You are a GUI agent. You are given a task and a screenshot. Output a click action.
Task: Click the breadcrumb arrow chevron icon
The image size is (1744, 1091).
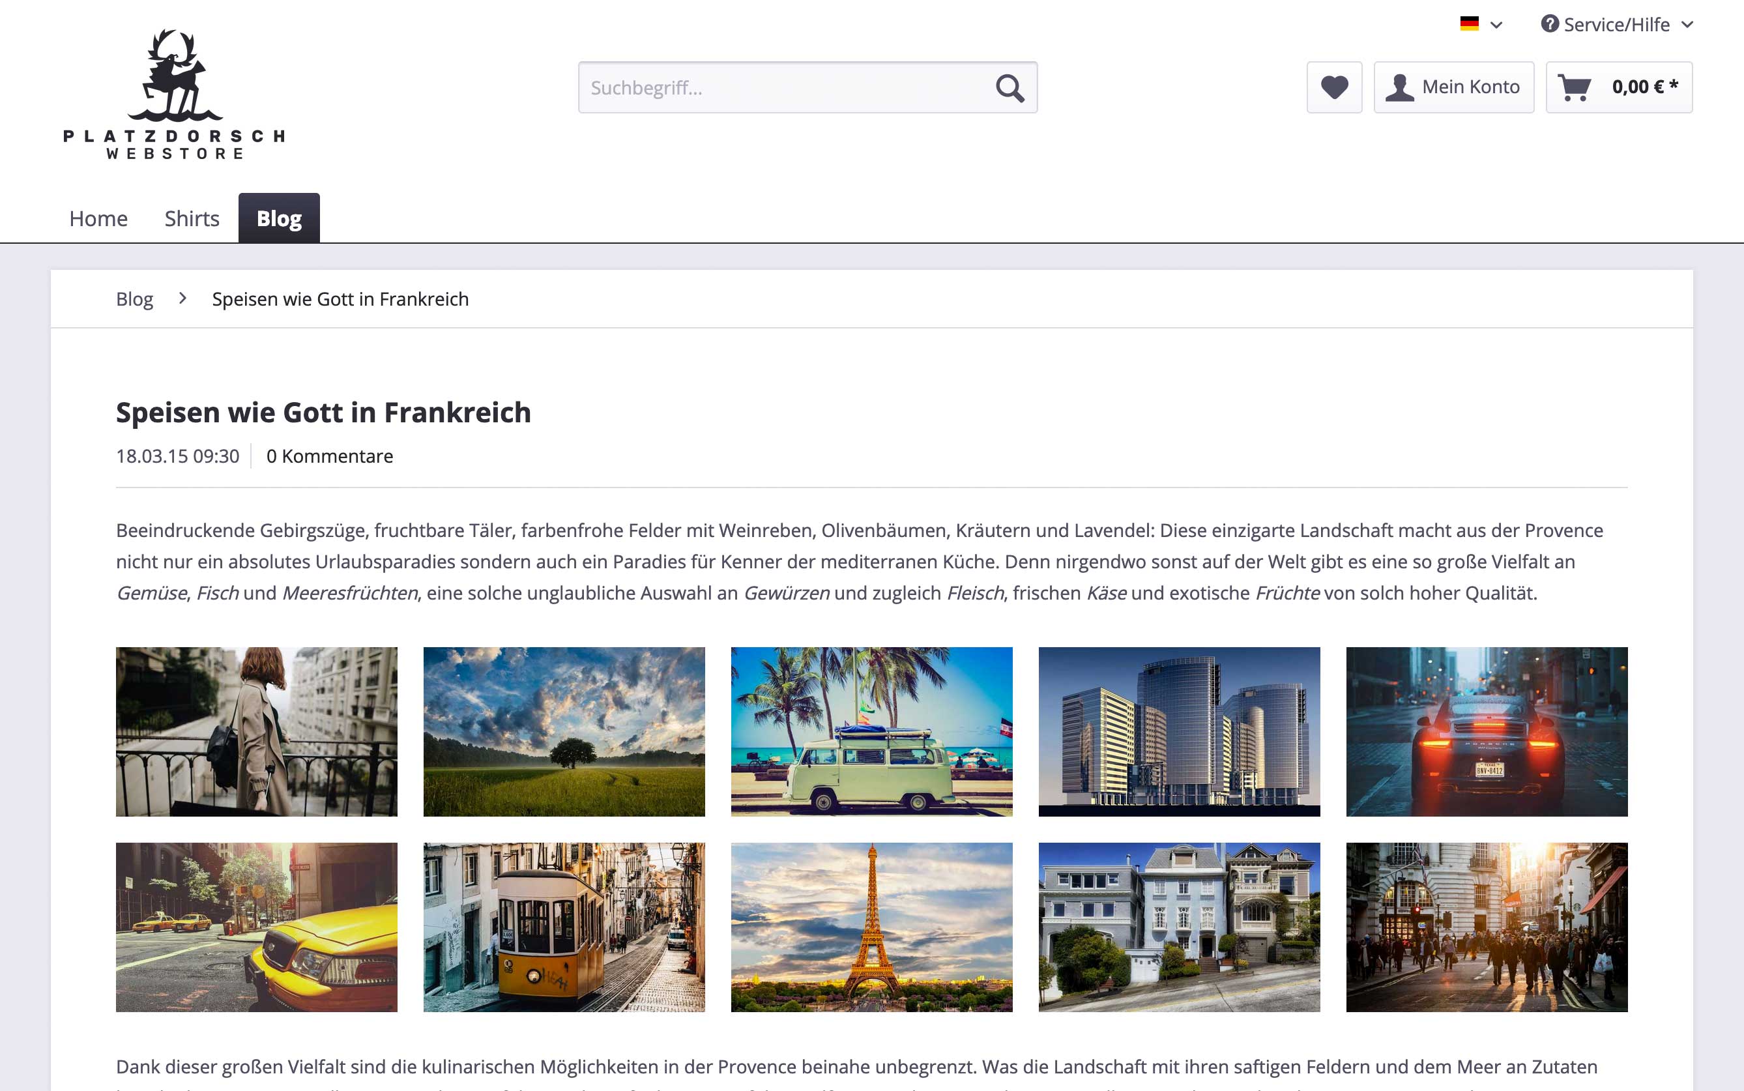point(182,298)
